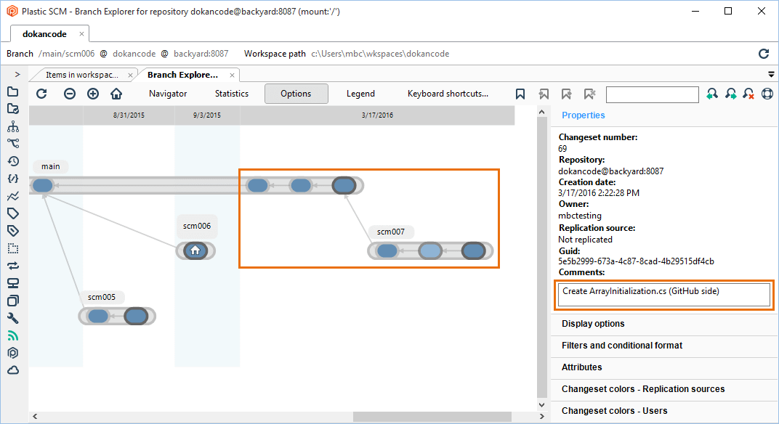Switch to the Items in workspace tab
The height and width of the screenshot is (424, 779).
coord(81,75)
